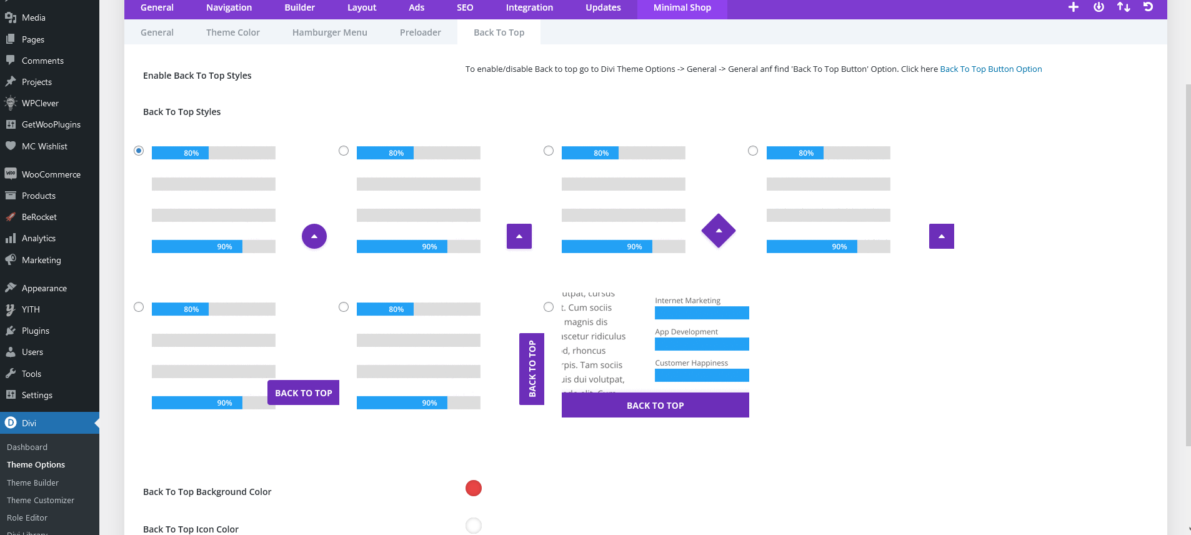This screenshot has height=535, width=1191.
Task: Open Theme Customizer submenu link
Action: coord(41,500)
